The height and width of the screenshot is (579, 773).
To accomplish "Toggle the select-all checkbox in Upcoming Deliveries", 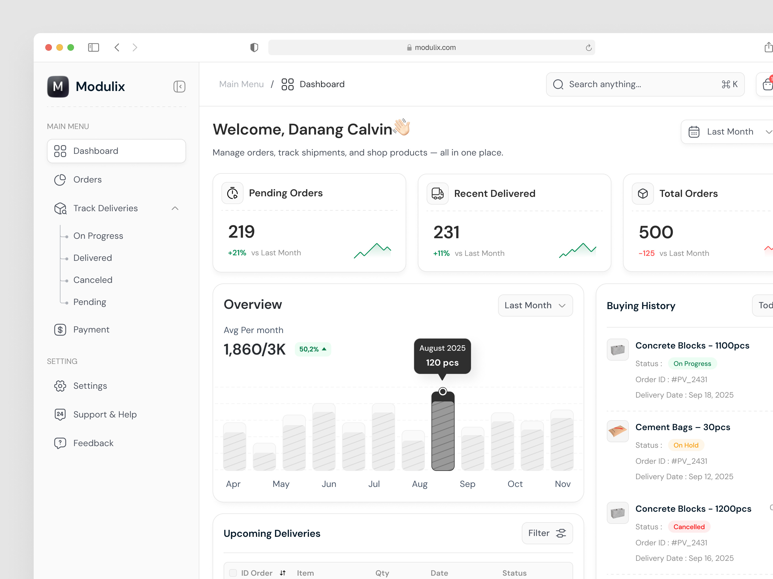I will click(232, 573).
